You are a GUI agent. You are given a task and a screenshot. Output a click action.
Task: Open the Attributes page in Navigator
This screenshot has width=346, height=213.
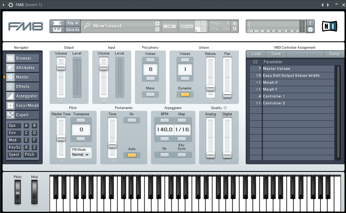click(23, 68)
